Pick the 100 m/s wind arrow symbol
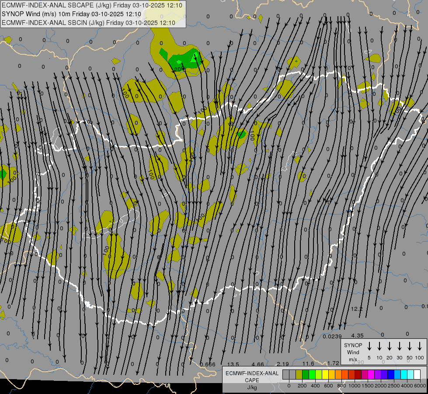 coord(420,346)
